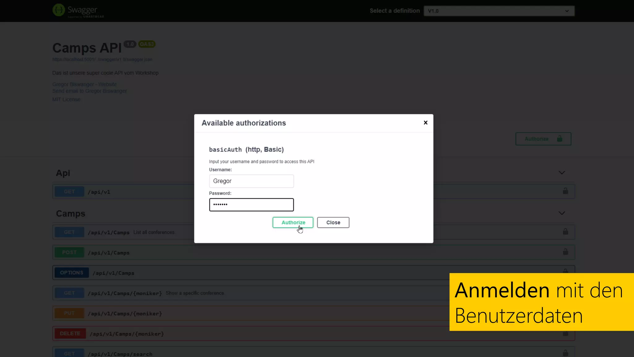The image size is (634, 357).
Task: Click Send email to Gregor Biswanger link
Action: coord(89,91)
